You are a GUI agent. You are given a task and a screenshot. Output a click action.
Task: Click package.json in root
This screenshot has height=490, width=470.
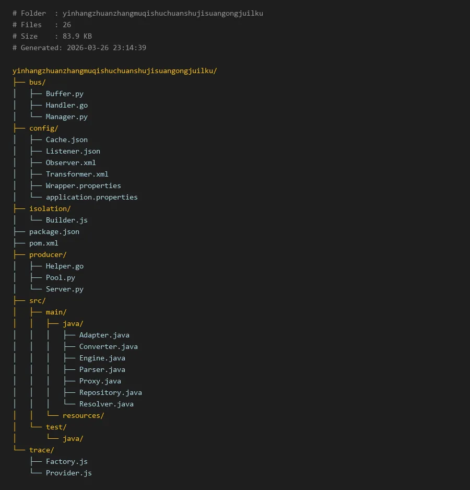54,231
